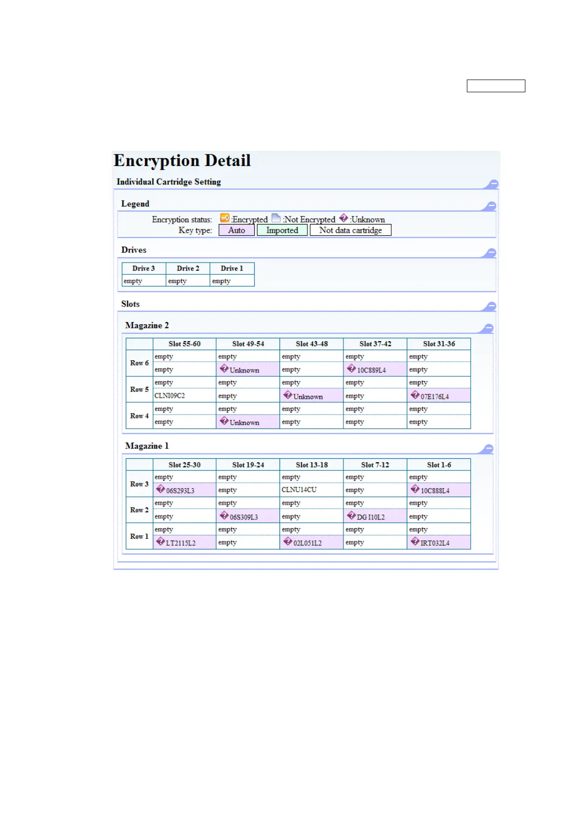Click the 10C889L4 cartridge label
This screenshot has height=822, width=581.
[371, 370]
